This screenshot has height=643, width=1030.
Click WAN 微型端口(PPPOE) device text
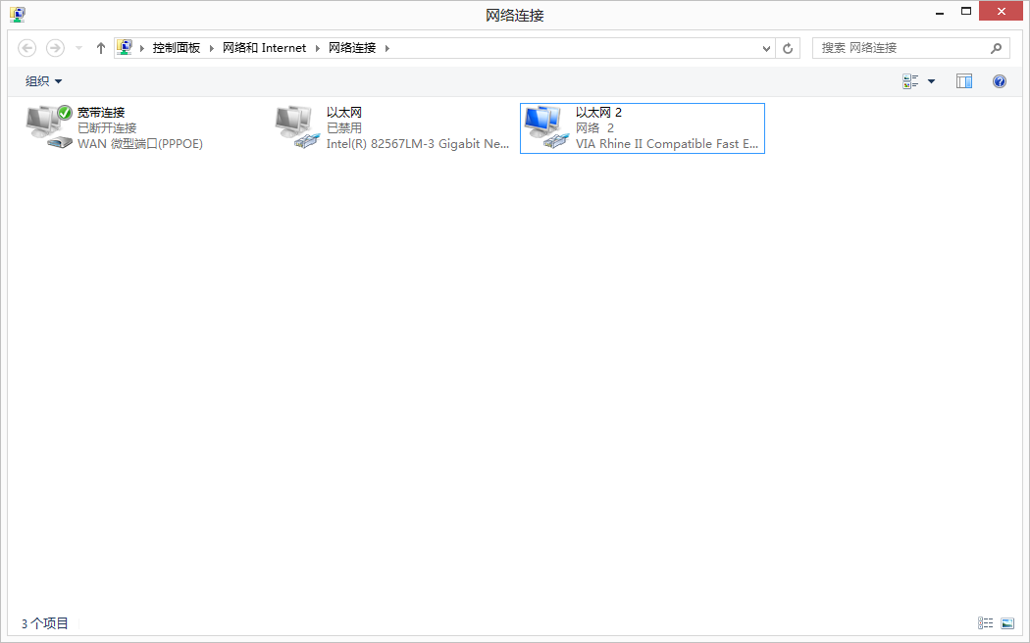tap(140, 144)
